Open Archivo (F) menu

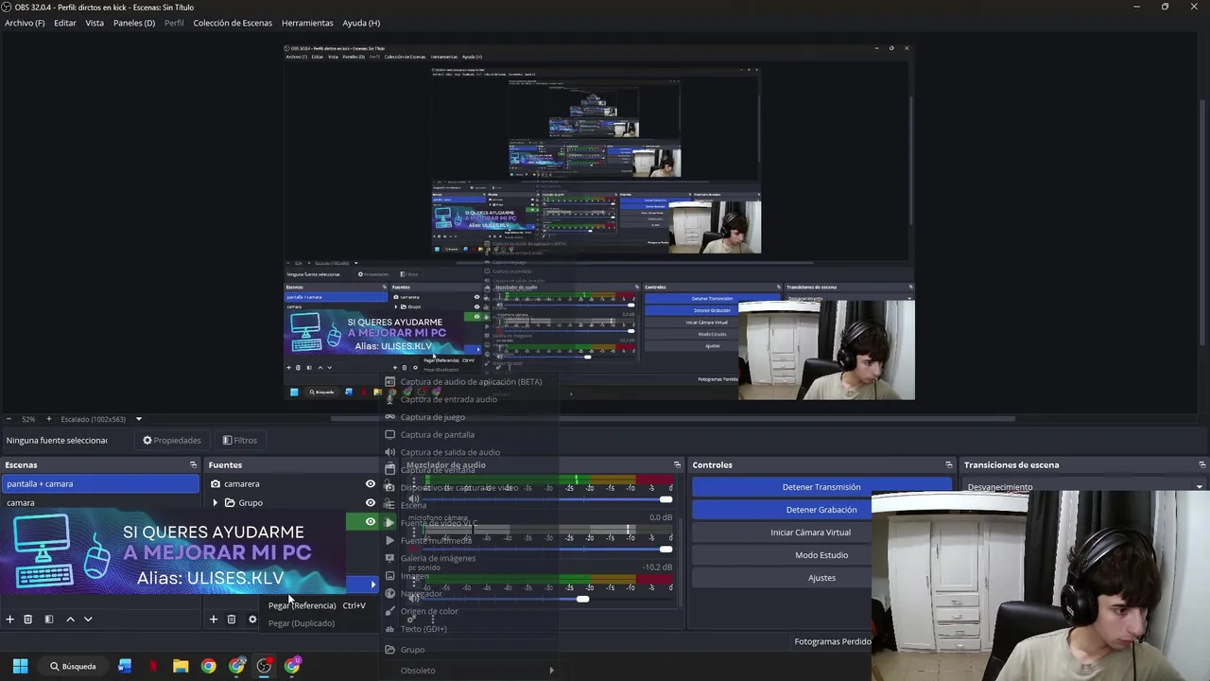pyautogui.click(x=25, y=23)
